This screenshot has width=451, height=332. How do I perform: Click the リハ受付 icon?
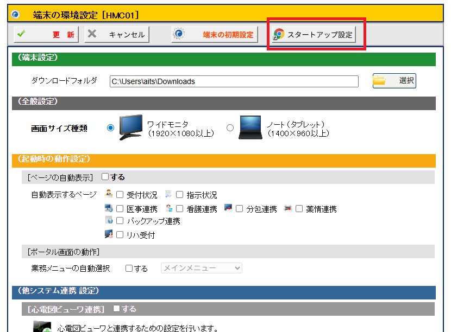(109, 234)
